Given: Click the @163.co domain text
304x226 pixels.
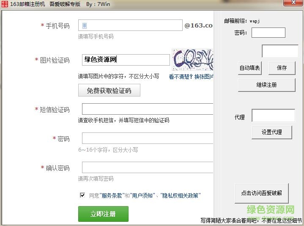Looking at the screenshot, I should [199, 25].
